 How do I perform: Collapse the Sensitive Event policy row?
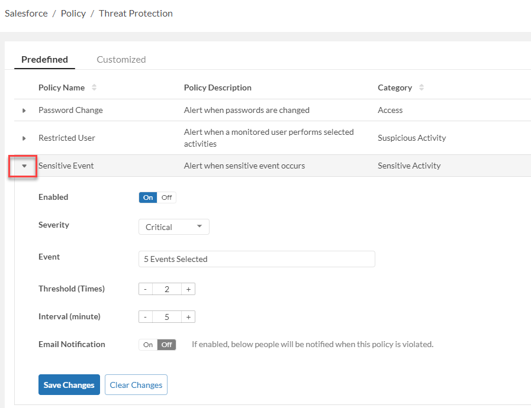click(x=24, y=166)
